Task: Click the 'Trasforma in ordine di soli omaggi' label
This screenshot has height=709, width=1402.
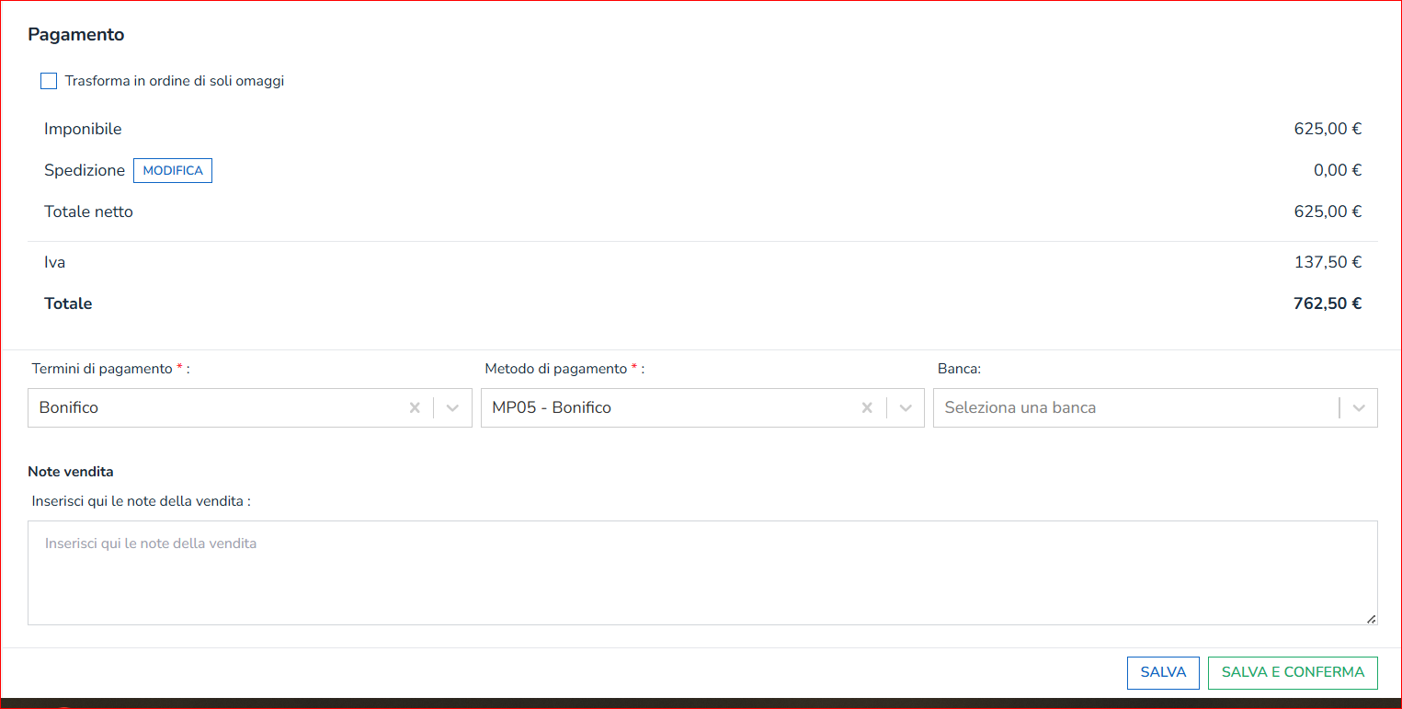Action: pos(175,81)
